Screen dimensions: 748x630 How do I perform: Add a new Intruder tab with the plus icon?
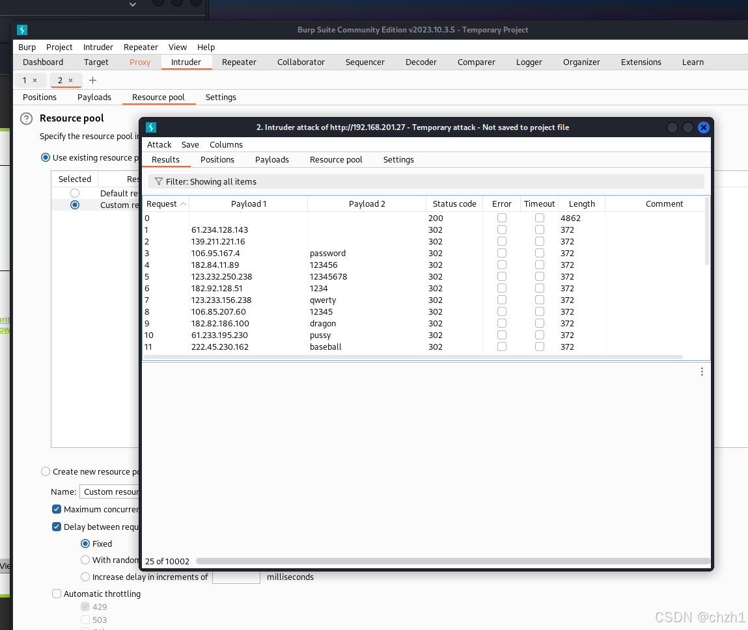coord(92,80)
